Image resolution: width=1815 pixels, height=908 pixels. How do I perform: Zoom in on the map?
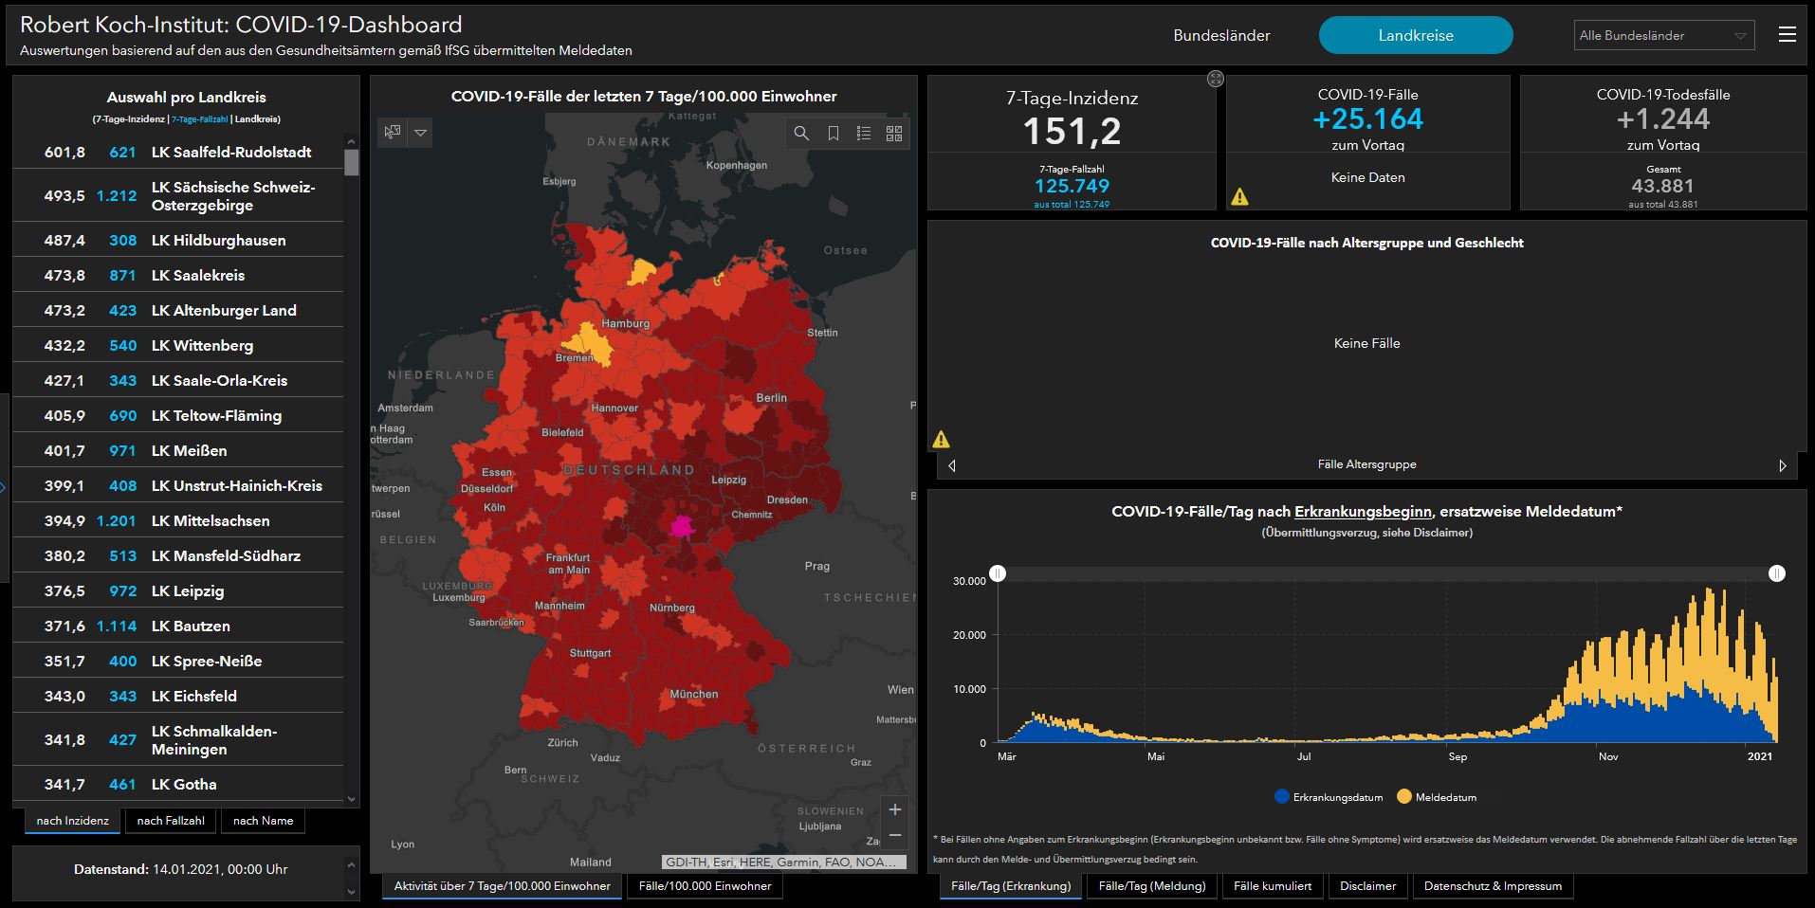tap(894, 809)
